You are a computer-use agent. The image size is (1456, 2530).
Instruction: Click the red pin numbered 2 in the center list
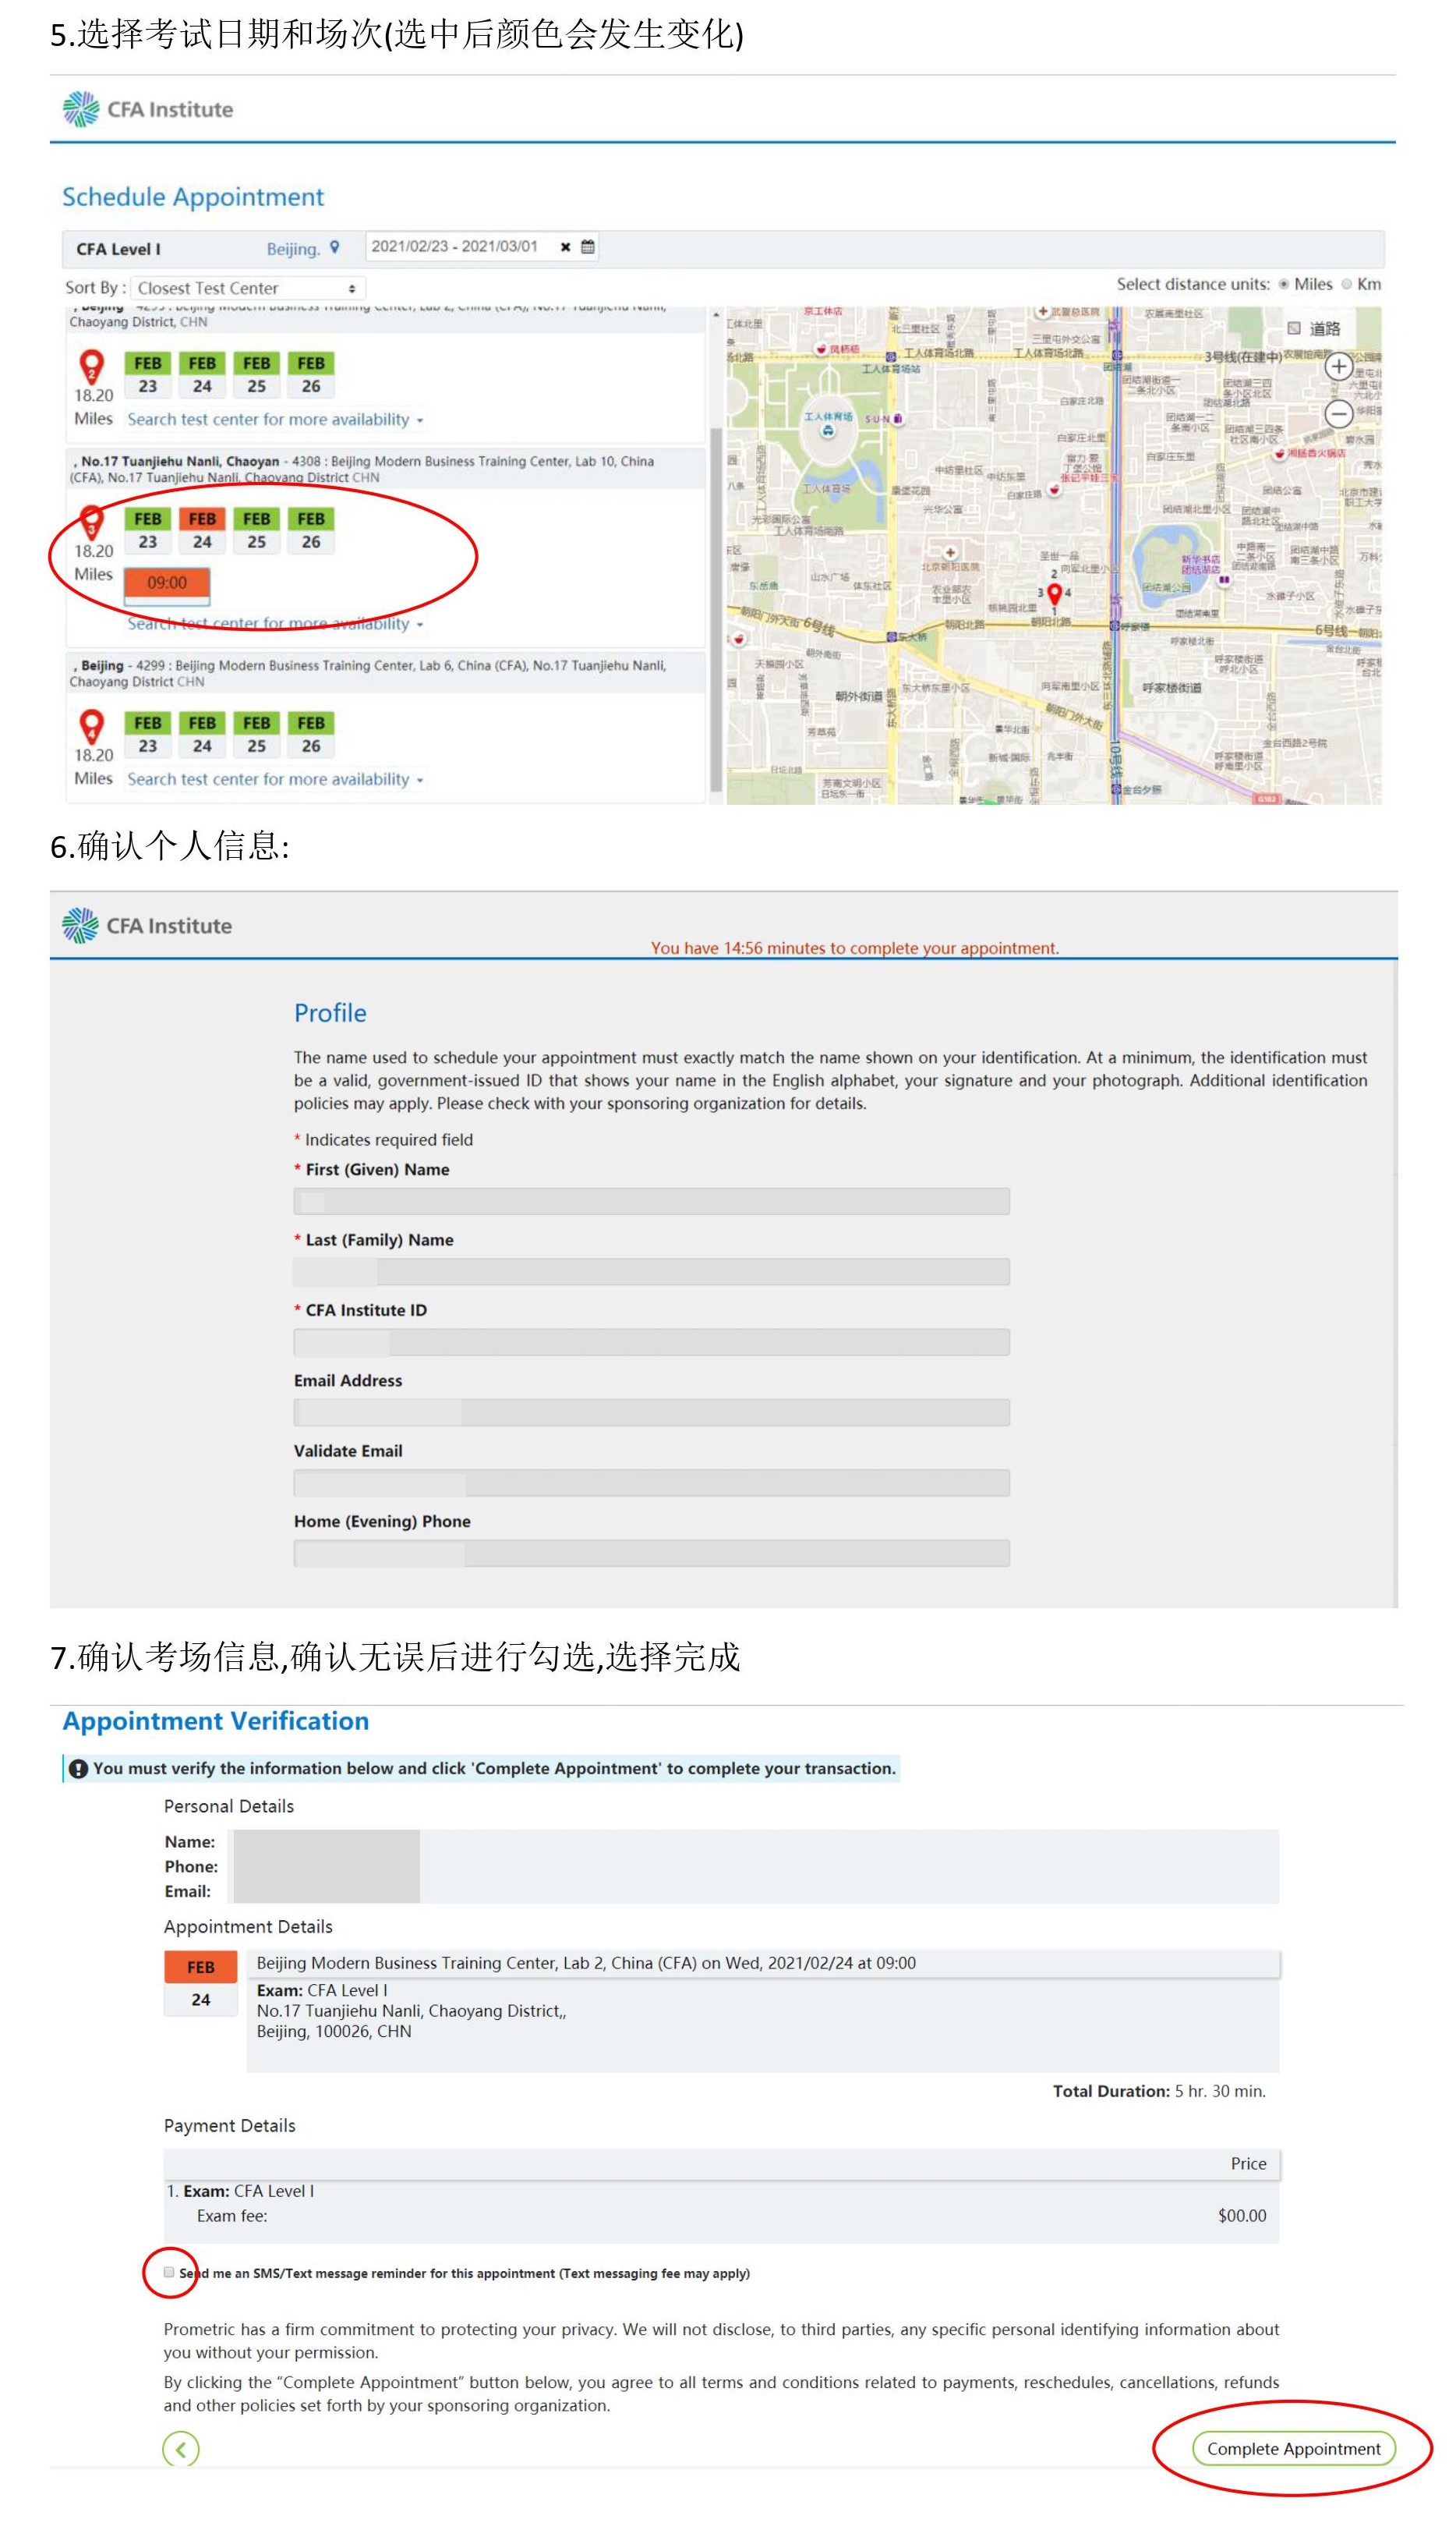(x=91, y=367)
